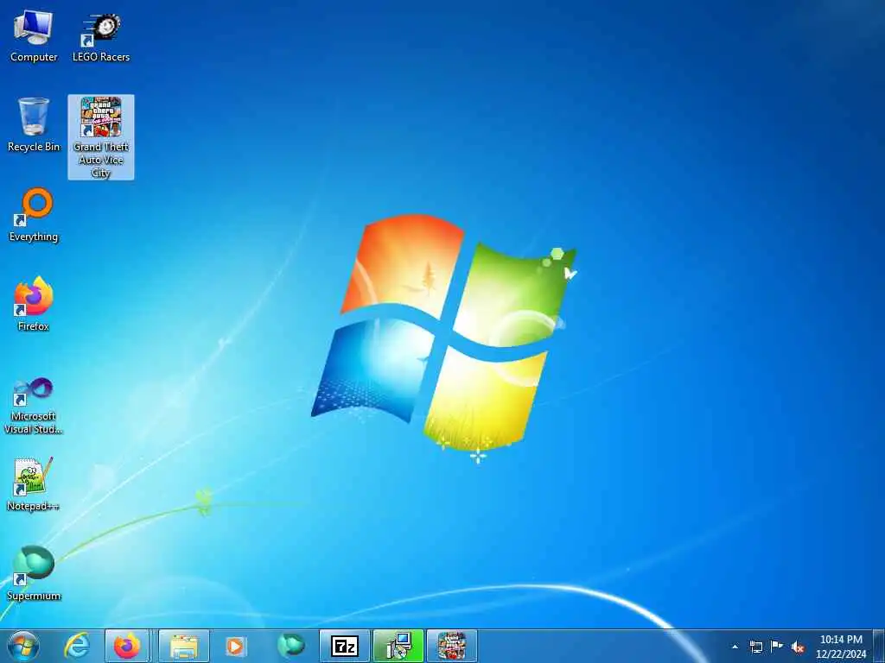Select the Computer desktop icon
The height and width of the screenshot is (663, 885).
34,36
